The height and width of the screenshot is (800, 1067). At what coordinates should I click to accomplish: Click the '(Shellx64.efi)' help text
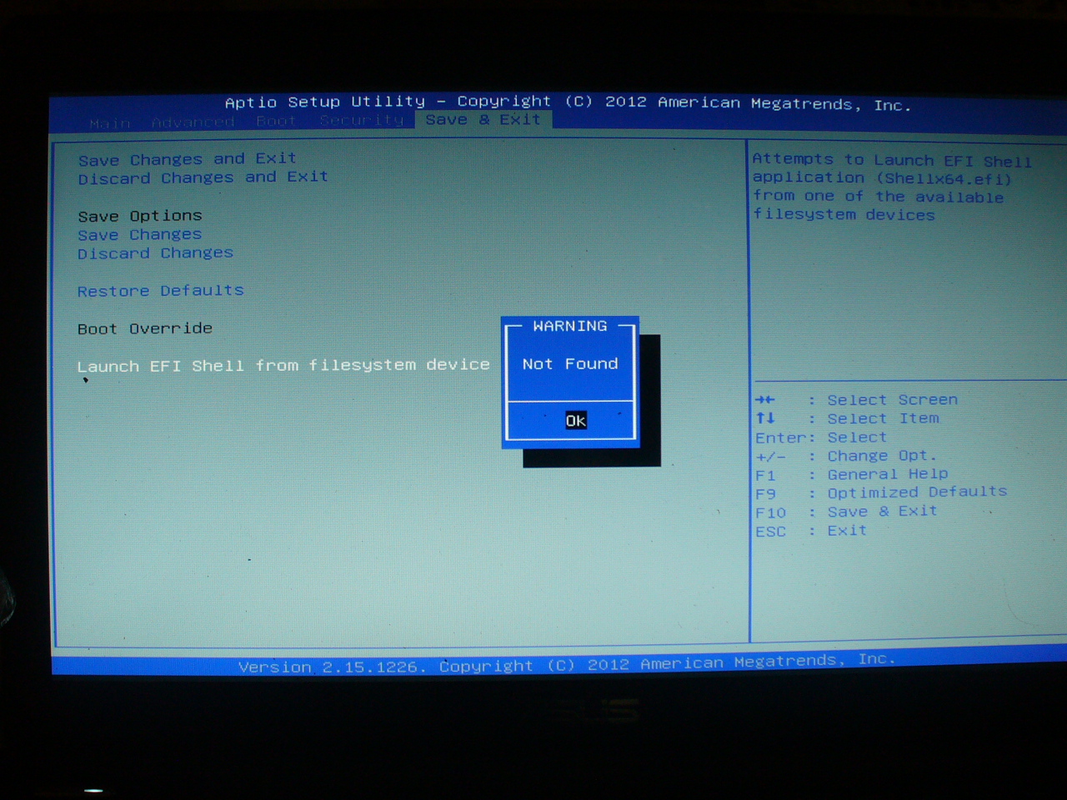coord(944,178)
